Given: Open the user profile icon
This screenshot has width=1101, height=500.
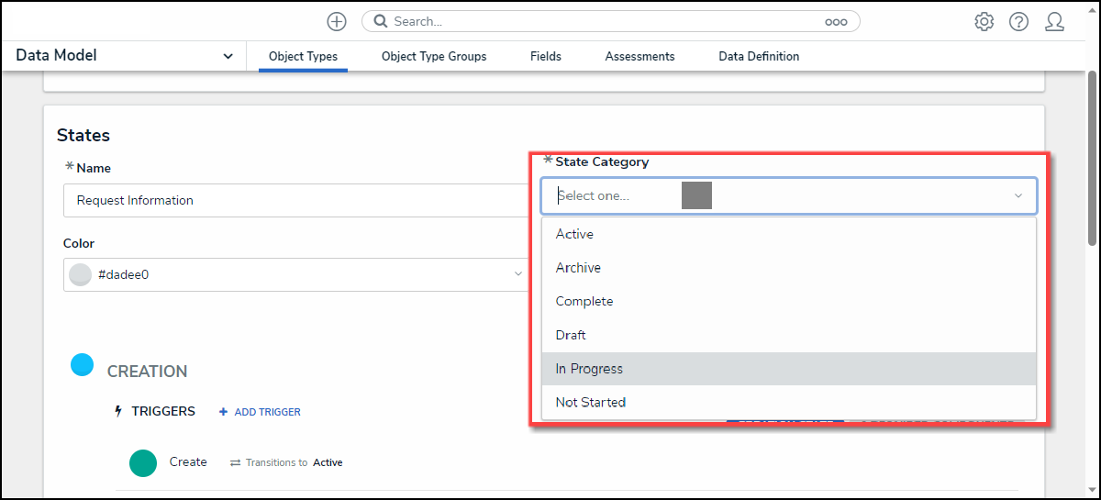Looking at the screenshot, I should [x=1054, y=22].
